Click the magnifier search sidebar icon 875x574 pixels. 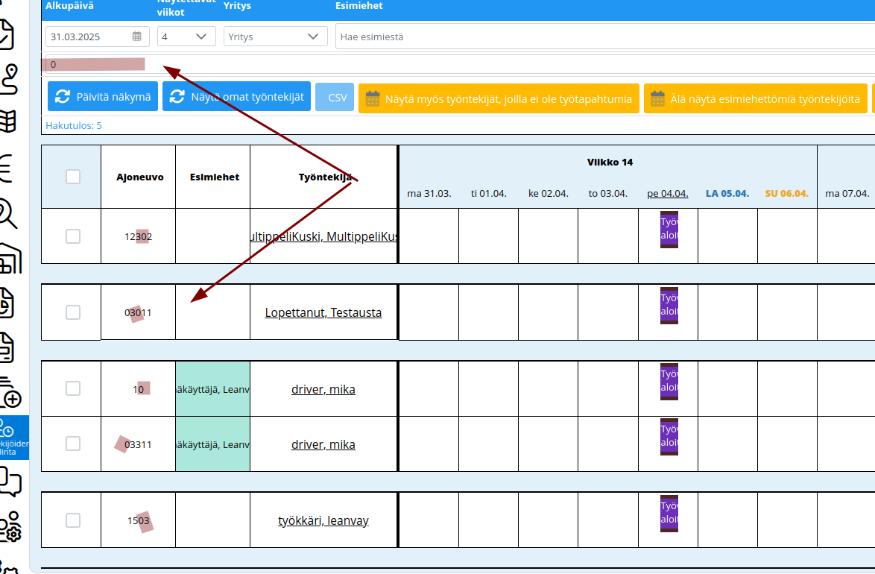pyautogui.click(x=7, y=212)
